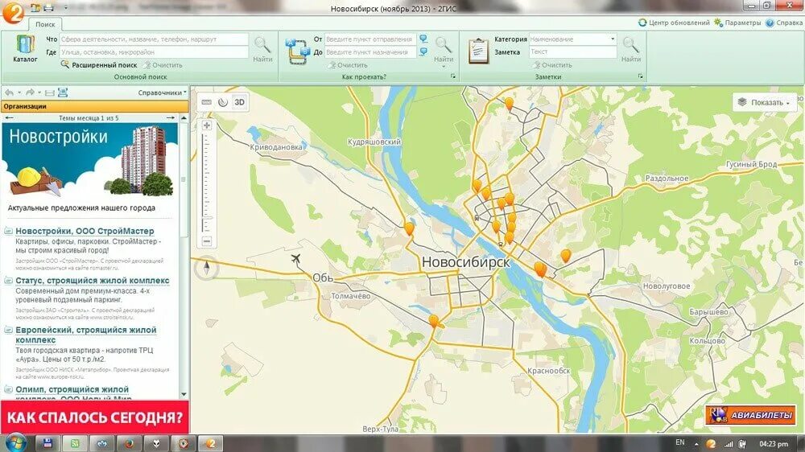Viewport: 805px width, 452px height.
Task: Open dropdown under Найти in Как проехать
Action: 444,66
